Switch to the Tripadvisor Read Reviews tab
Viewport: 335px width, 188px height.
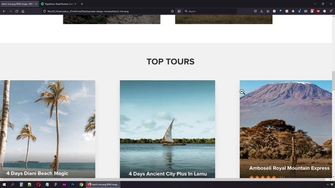click(x=59, y=4)
